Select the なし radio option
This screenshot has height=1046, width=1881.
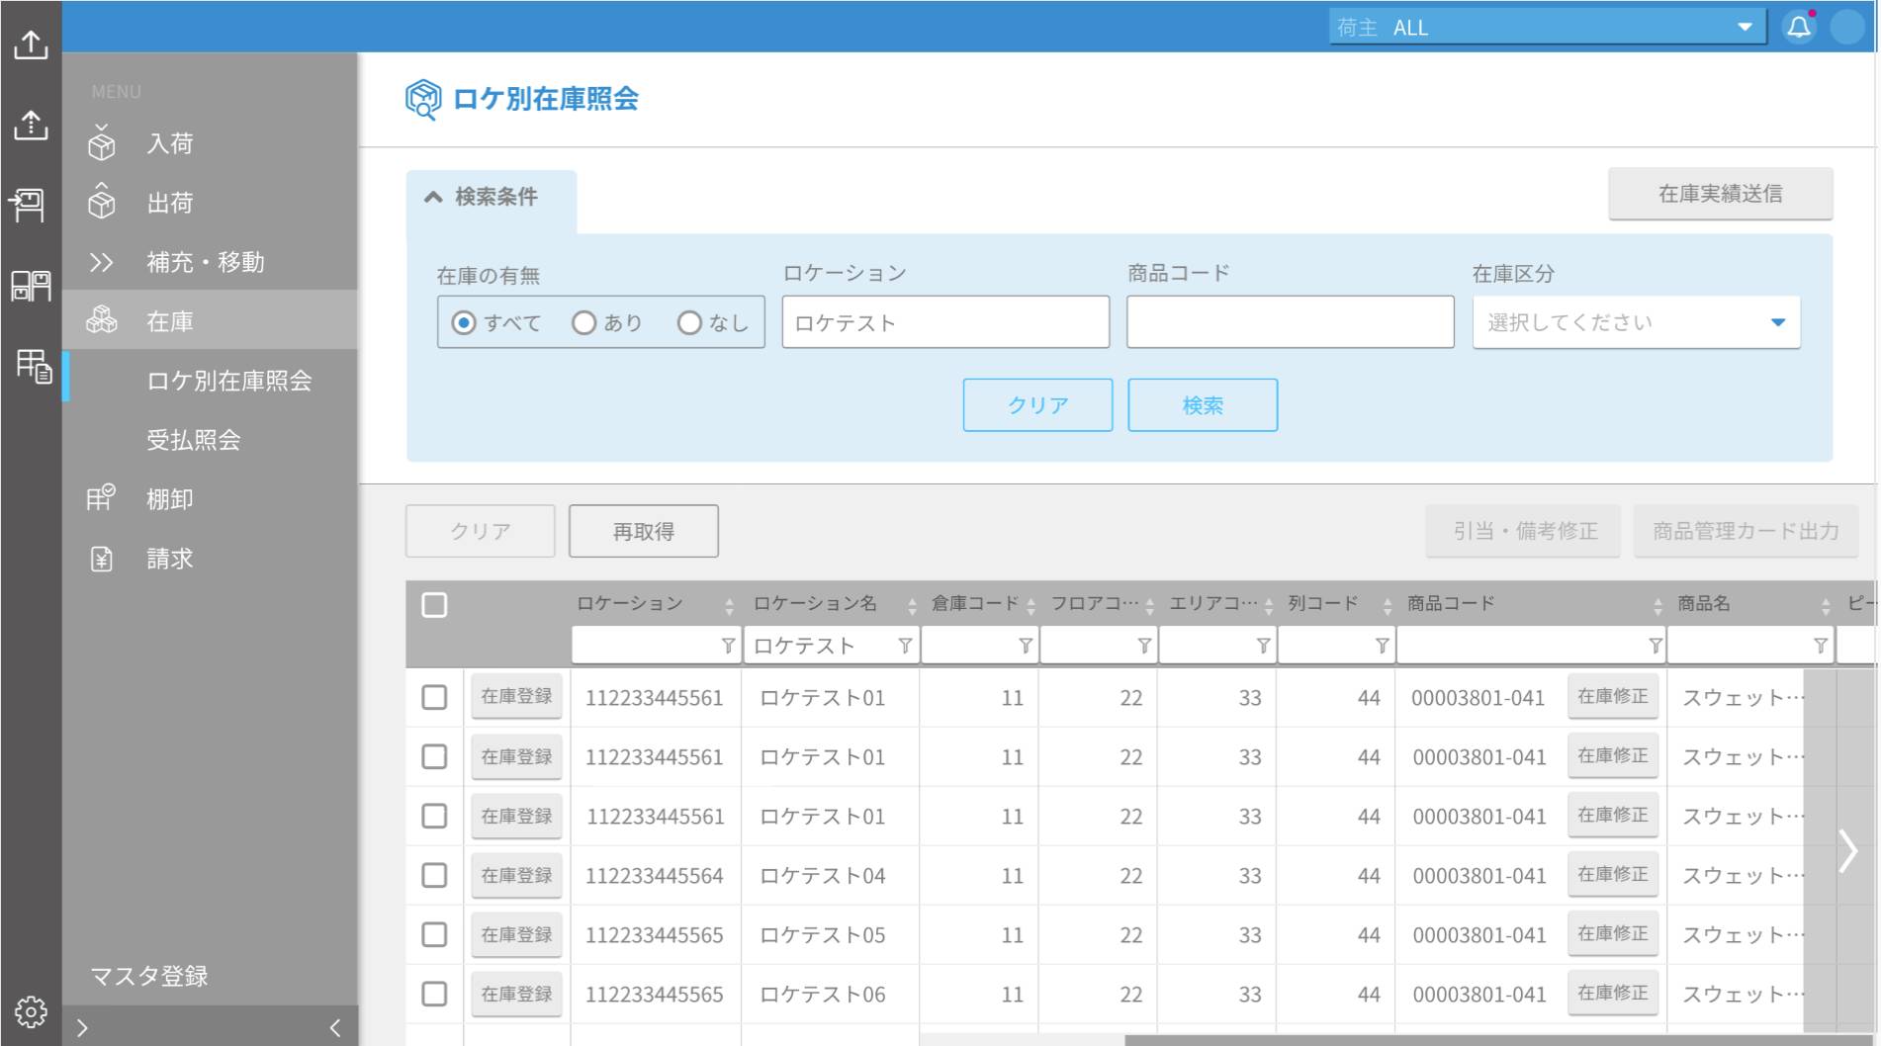click(689, 323)
